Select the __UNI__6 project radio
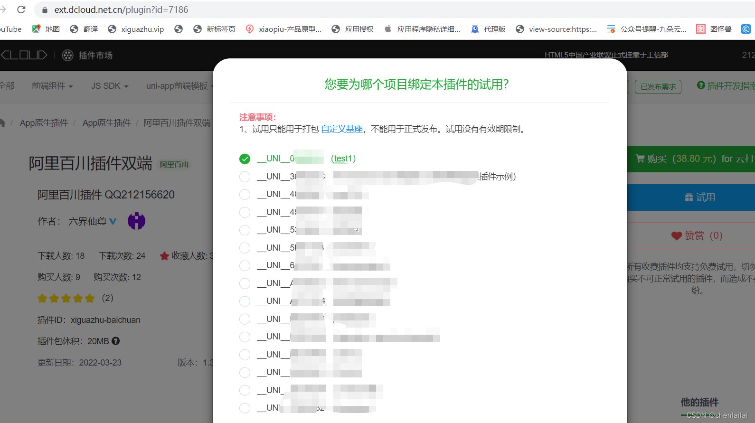Viewport: 755px width, 423px height. point(245,265)
